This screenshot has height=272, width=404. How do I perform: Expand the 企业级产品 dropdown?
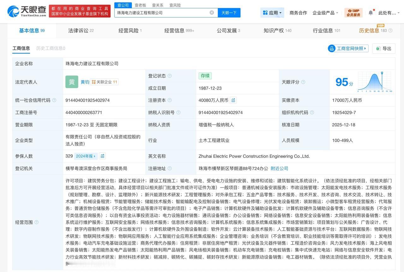click(325, 13)
